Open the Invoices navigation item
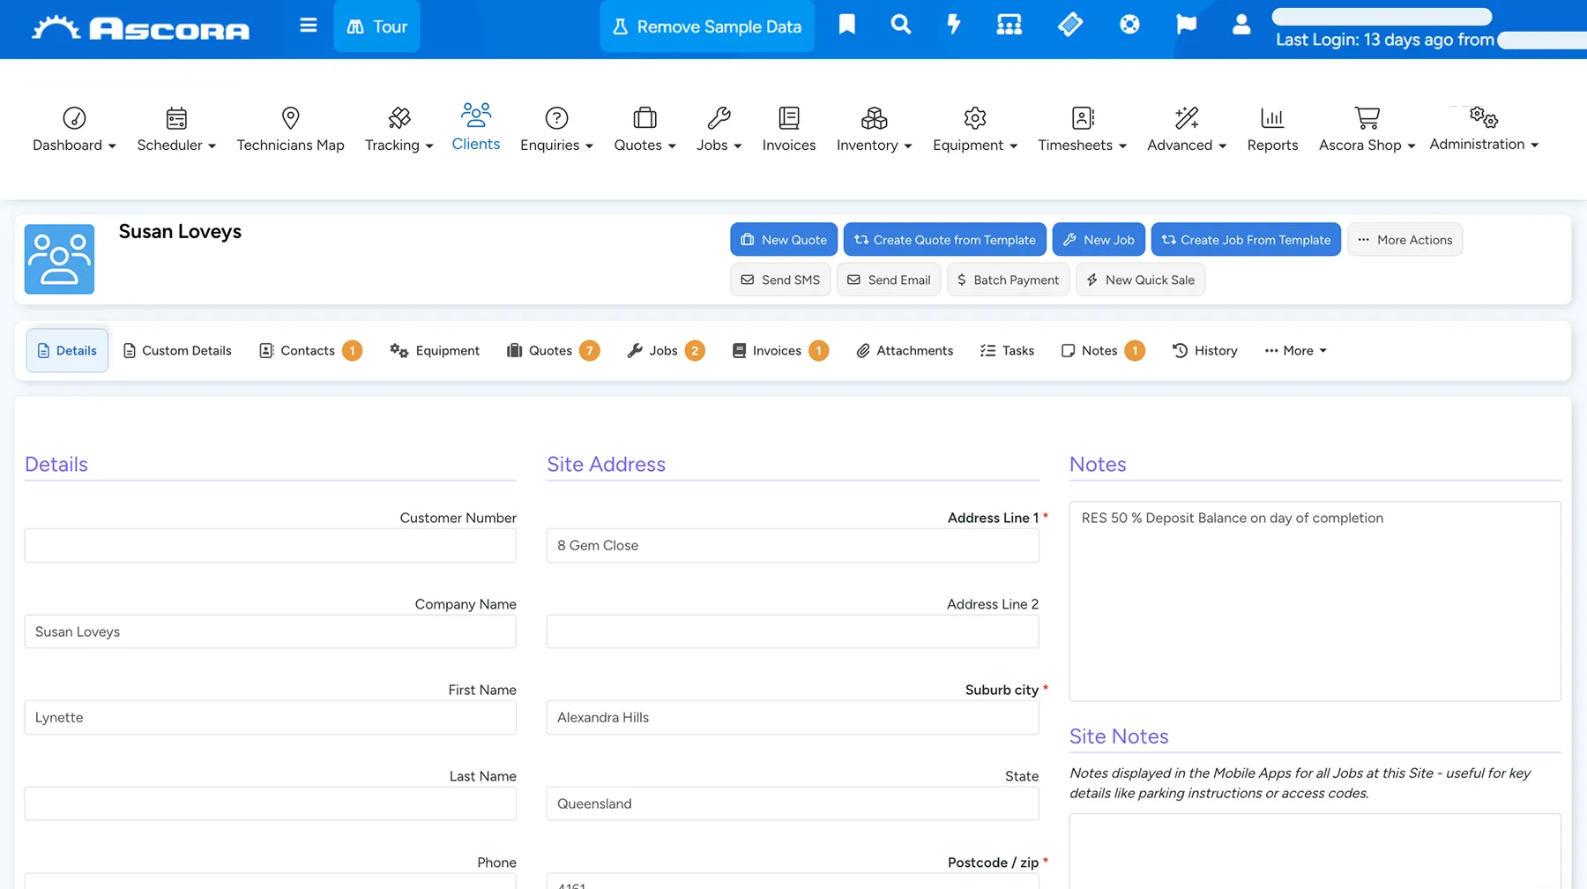Viewport: 1587px width, 889px height. point(788,129)
